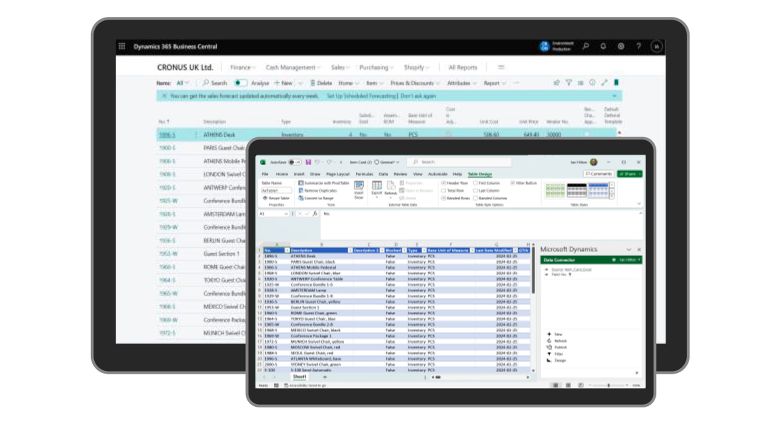Click the expand page icon in Business Central

point(604,83)
